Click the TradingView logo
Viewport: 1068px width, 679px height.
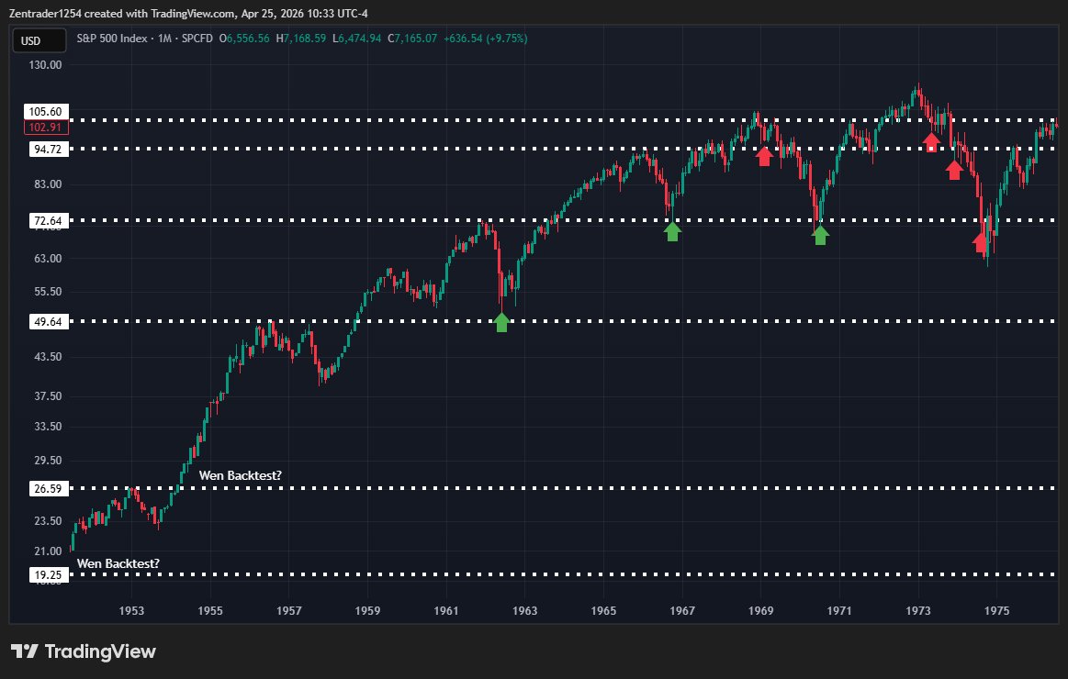(x=83, y=651)
